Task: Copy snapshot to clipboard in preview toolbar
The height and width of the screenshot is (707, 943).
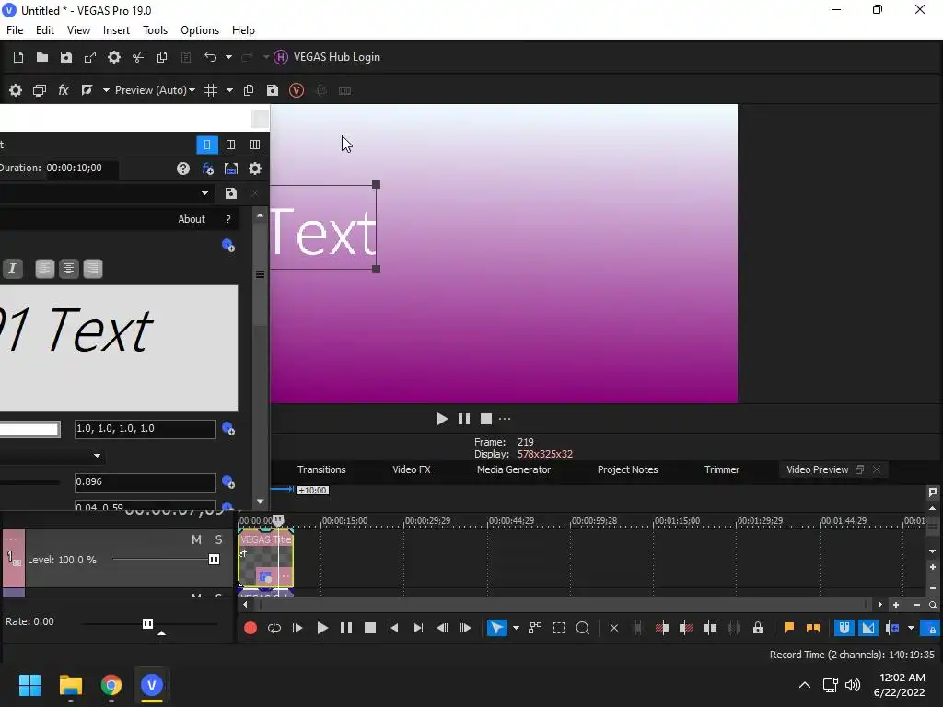Action: 249,90
